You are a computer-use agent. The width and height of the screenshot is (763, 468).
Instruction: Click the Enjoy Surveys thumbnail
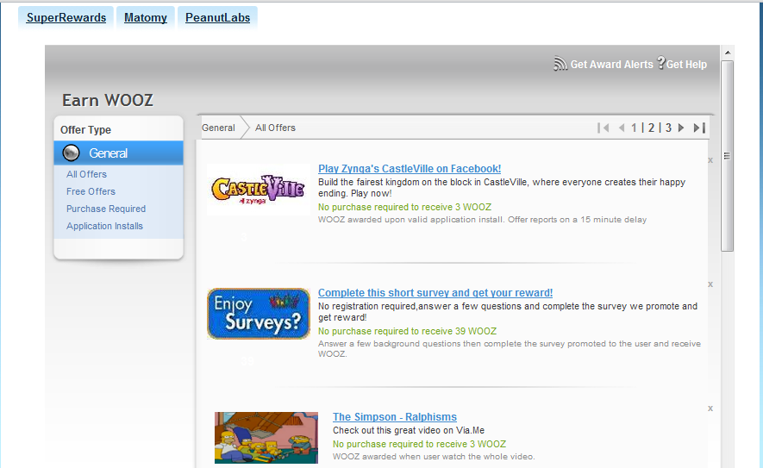click(259, 314)
